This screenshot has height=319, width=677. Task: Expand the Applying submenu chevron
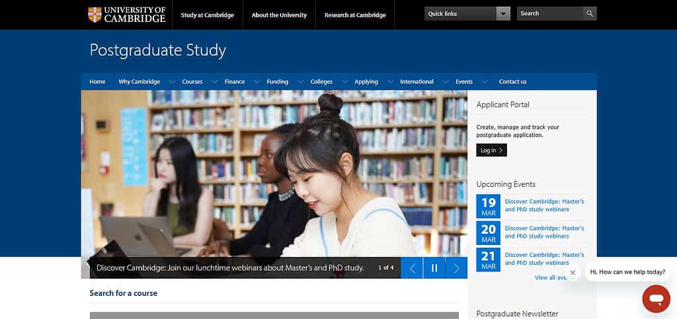[390, 81]
